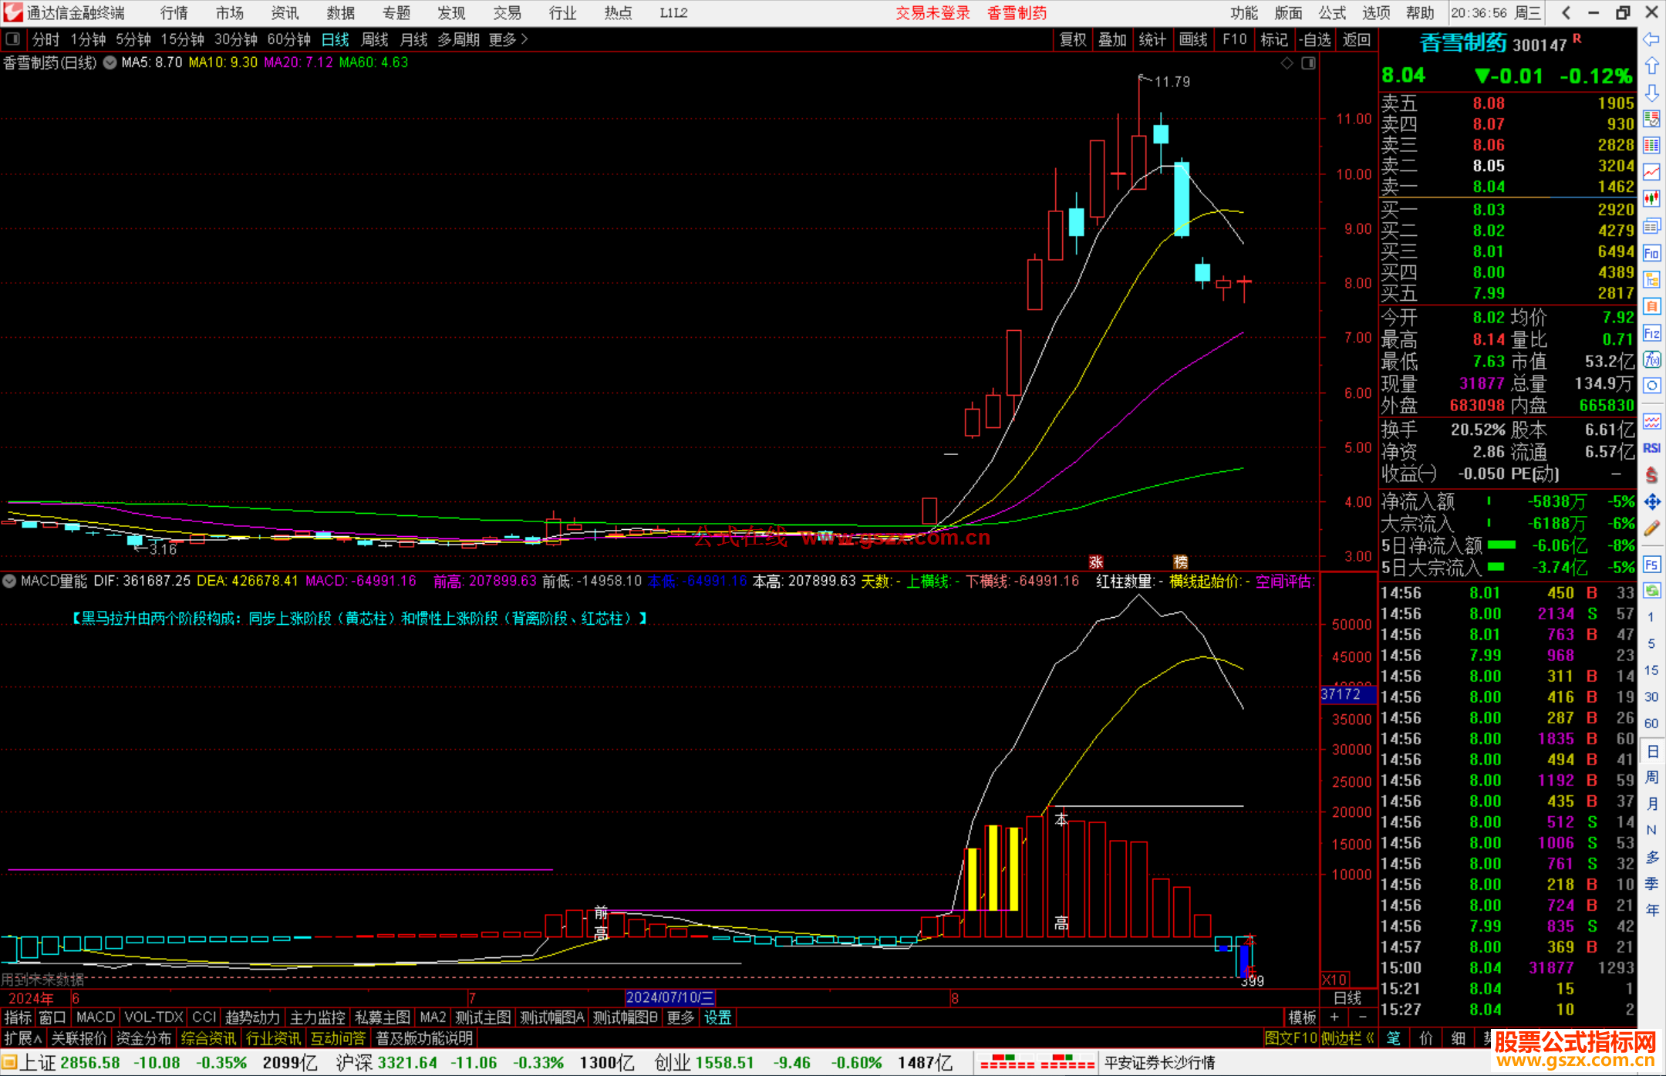
Task: Click the RSI indicator sidebar icon
Action: [1651, 448]
